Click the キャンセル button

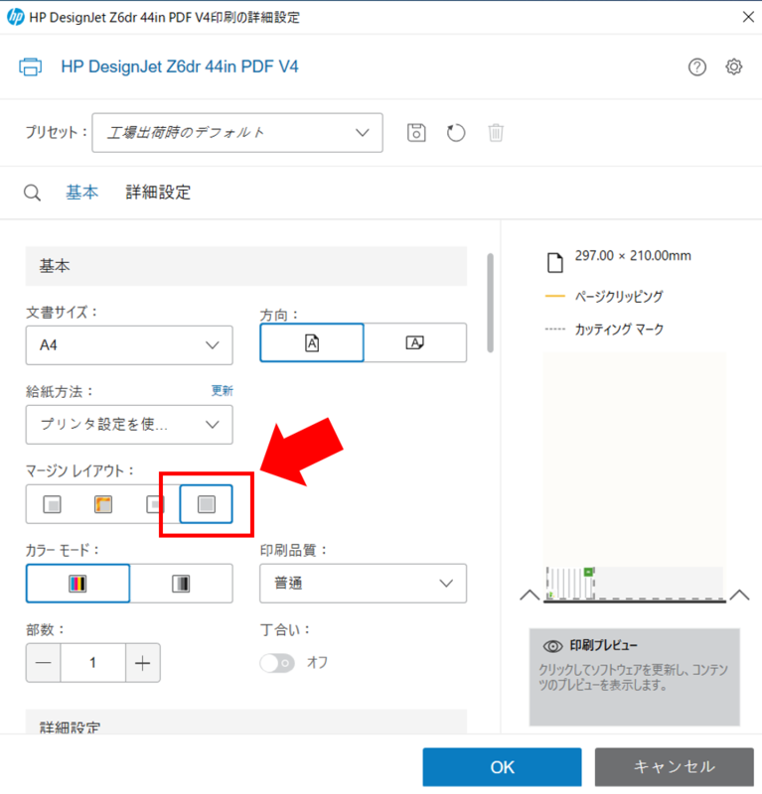(675, 766)
